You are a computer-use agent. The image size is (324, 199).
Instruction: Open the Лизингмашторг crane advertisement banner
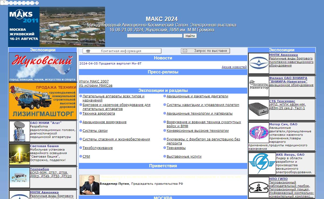[x=43, y=101]
